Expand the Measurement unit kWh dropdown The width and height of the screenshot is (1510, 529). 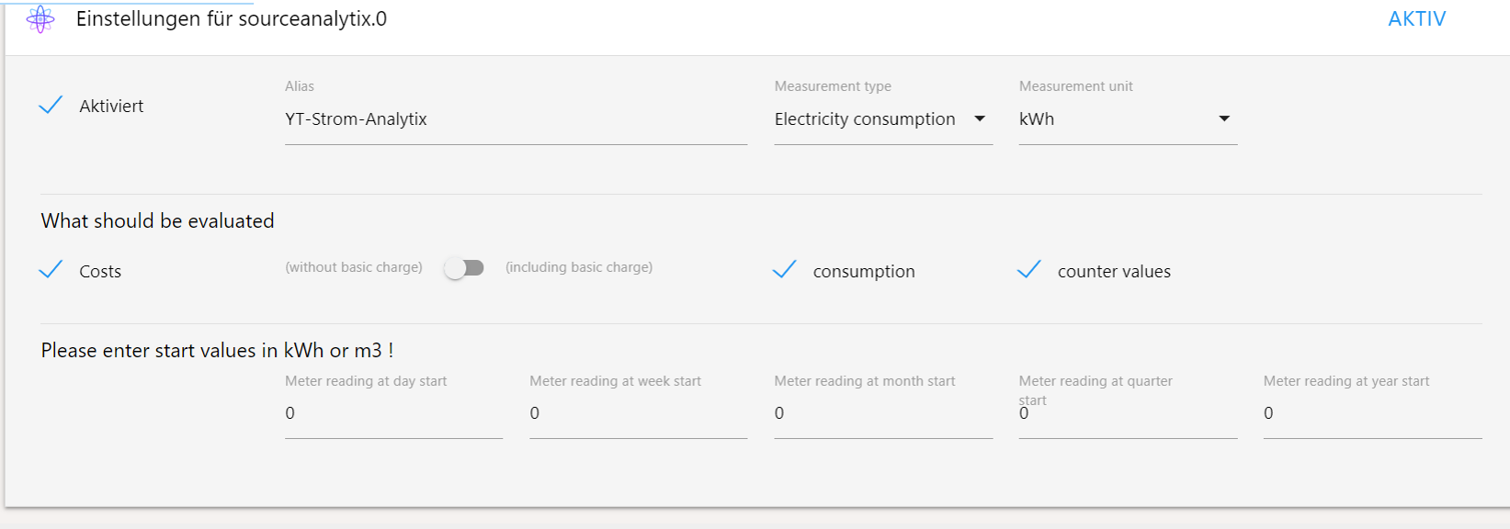click(x=1128, y=119)
